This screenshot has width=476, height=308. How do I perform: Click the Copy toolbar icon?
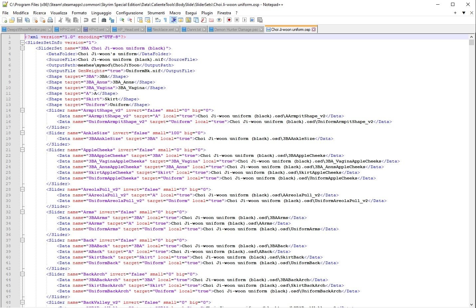pos(68,20)
